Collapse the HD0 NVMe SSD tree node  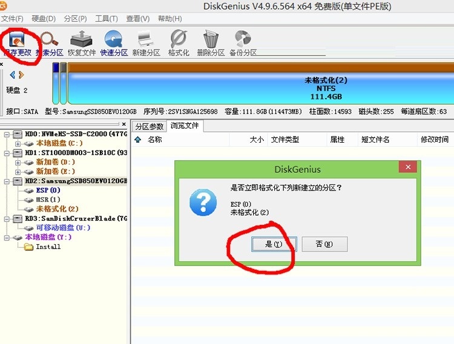(x=7, y=134)
